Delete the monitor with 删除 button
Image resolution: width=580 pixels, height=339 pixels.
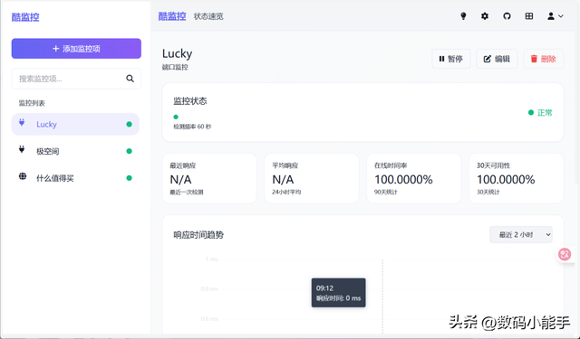[x=544, y=59]
